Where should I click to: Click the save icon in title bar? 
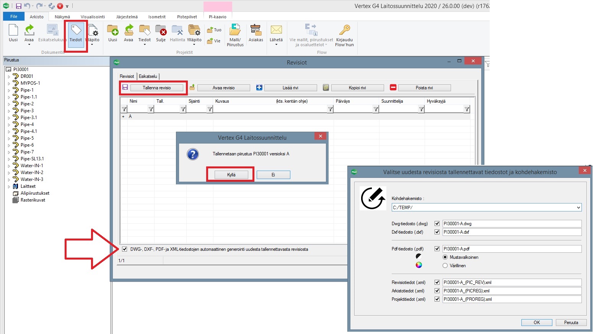coord(19,6)
